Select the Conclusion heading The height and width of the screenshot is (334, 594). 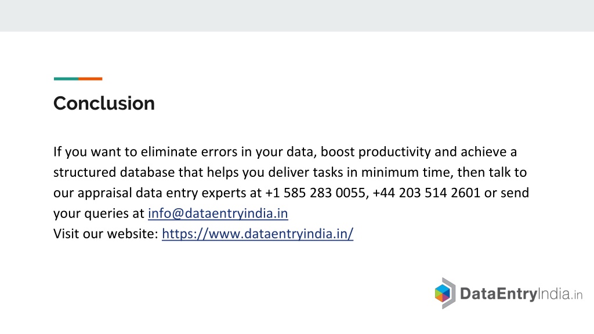point(104,103)
